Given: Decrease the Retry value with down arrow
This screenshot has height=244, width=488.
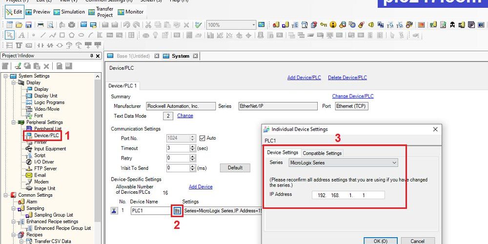Looking at the screenshot, I should pos(193,160).
